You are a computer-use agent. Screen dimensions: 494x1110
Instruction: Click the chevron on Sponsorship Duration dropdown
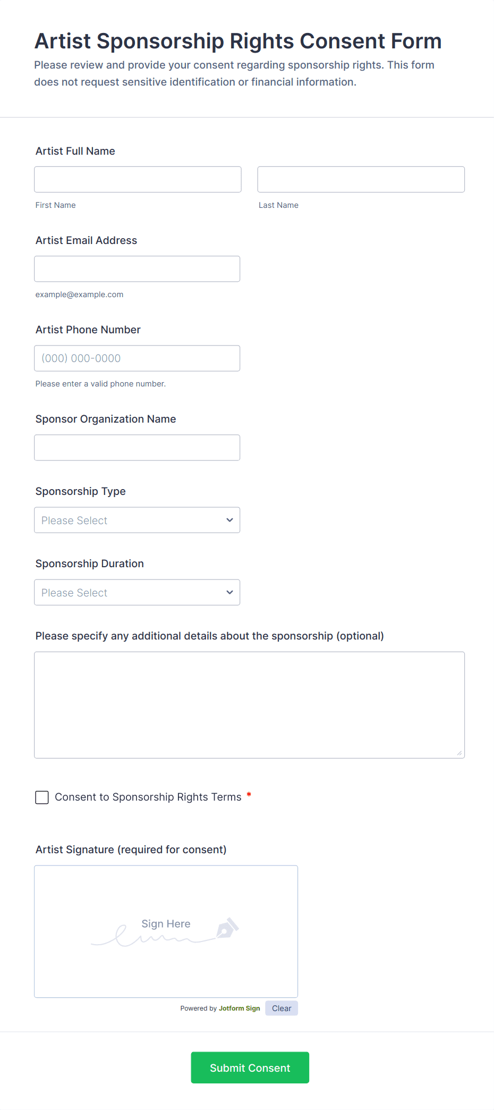pos(229,592)
